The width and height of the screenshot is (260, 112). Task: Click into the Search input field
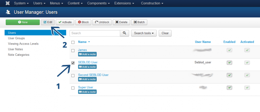(x=95, y=33)
